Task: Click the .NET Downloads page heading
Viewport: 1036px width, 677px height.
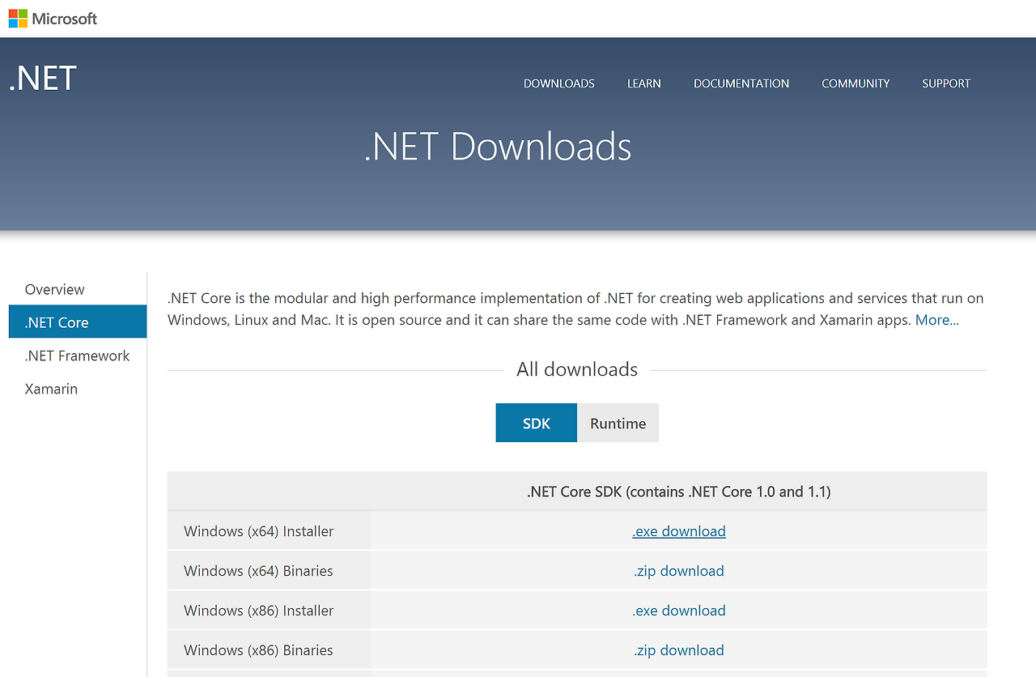Action: [498, 147]
